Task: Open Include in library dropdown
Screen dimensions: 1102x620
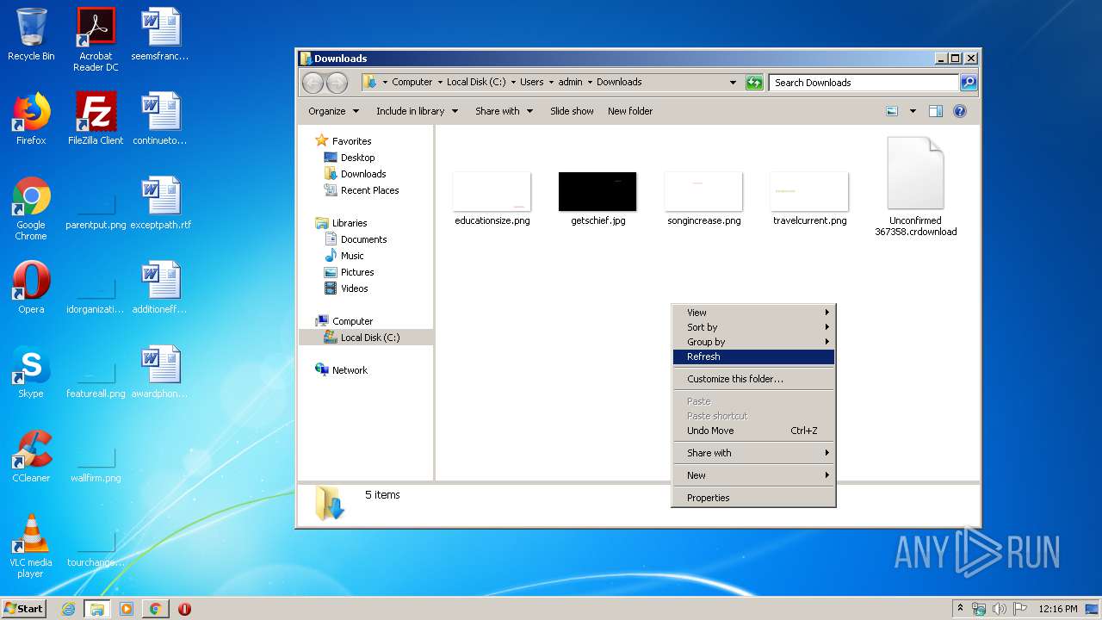Action: pyautogui.click(x=417, y=111)
